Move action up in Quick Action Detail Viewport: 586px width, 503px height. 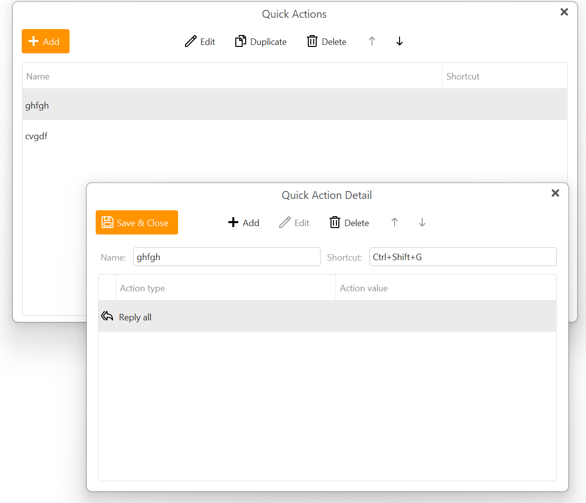[395, 223]
